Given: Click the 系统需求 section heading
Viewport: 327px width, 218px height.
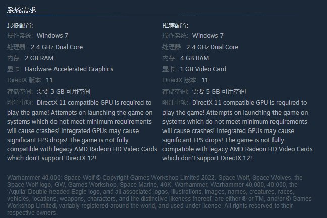Looking at the screenshot, I should pyautogui.click(x=22, y=10).
